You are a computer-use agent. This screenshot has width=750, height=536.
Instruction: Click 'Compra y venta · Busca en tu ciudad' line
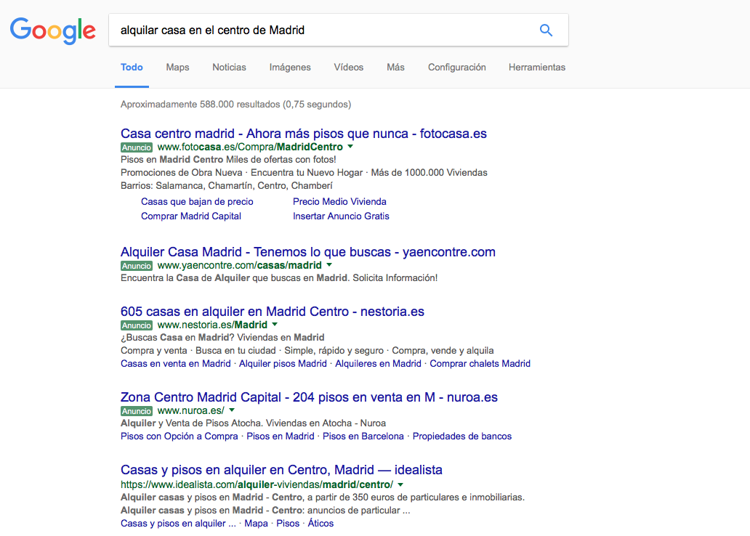tap(307, 351)
